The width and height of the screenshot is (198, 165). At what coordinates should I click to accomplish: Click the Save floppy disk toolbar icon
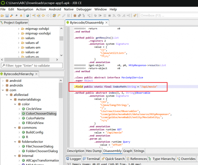point(7,16)
